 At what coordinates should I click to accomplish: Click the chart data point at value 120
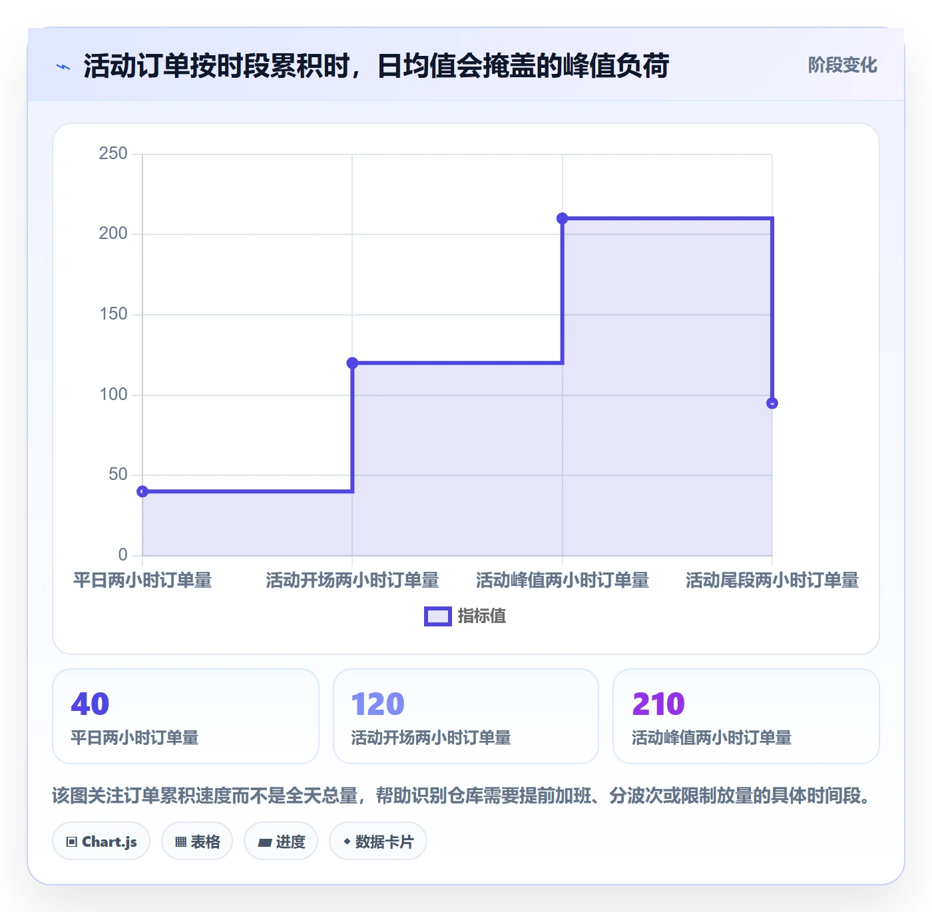352,363
